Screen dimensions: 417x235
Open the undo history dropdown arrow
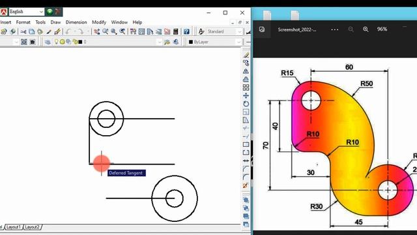75,32
